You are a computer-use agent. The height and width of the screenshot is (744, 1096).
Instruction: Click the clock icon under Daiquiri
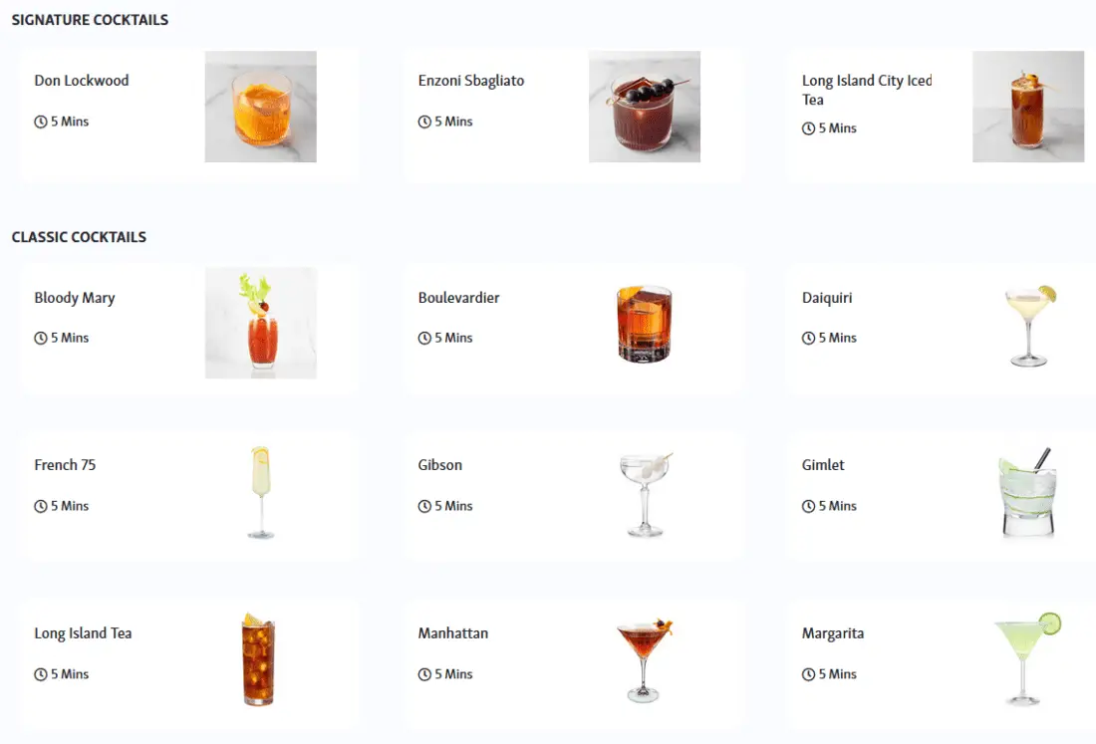[808, 338]
